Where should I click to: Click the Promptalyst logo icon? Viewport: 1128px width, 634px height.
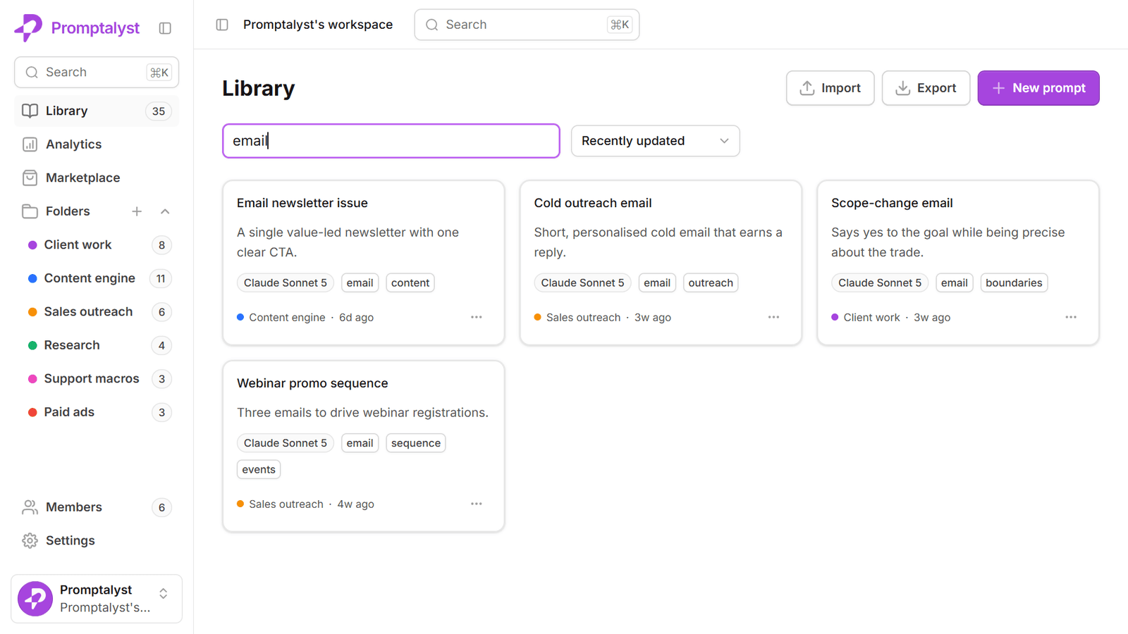click(28, 27)
